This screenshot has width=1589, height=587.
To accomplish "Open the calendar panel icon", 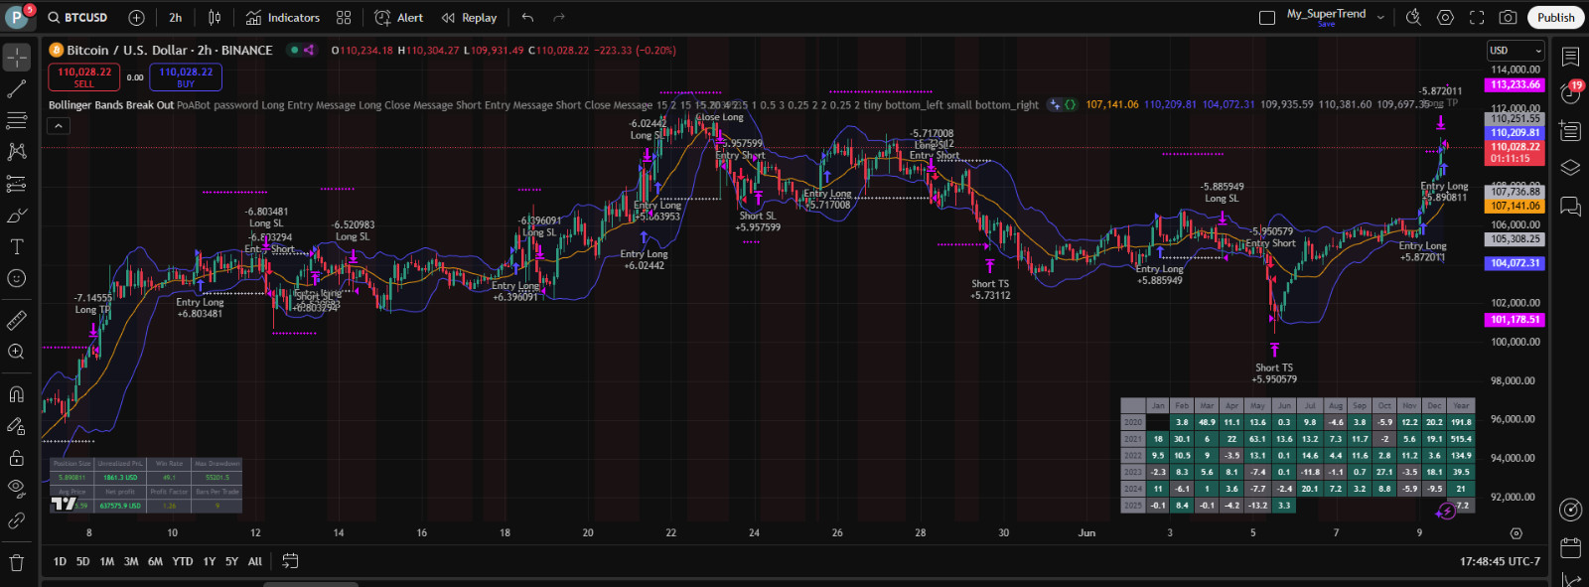I will [1570, 547].
